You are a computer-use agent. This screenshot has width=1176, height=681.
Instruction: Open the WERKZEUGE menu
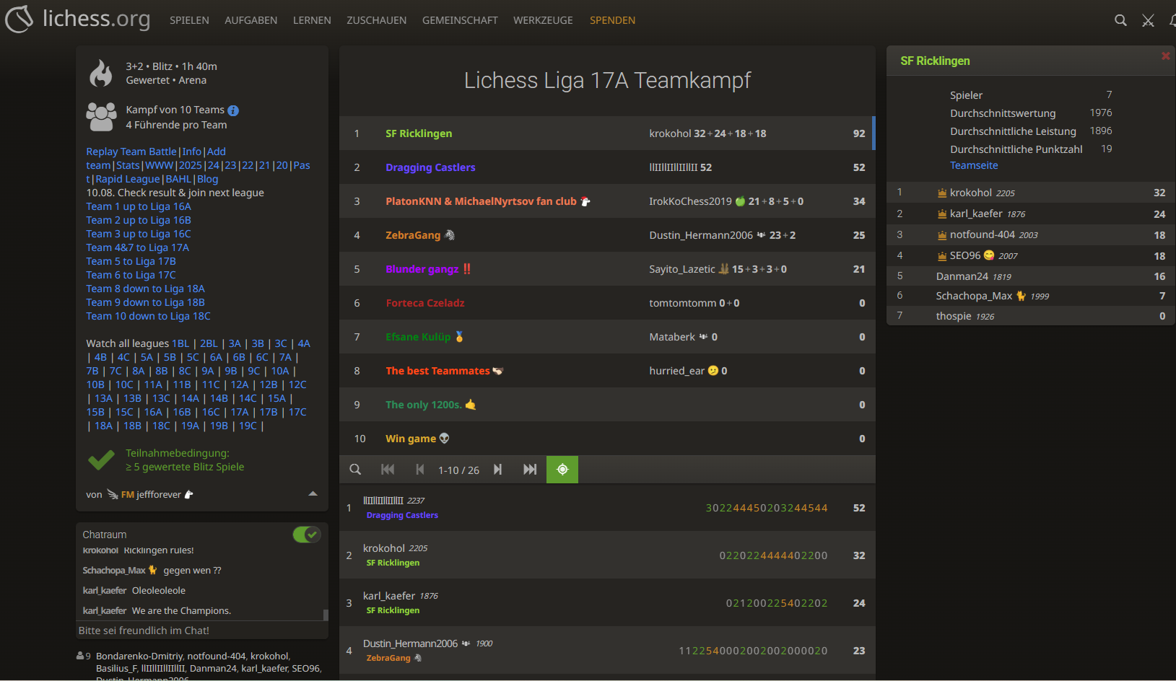(x=543, y=20)
